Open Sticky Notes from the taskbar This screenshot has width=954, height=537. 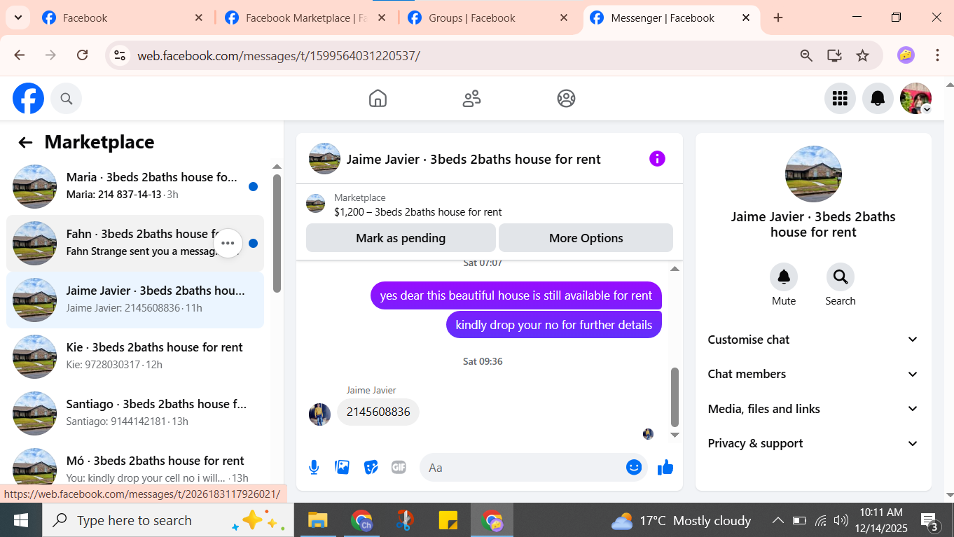click(448, 520)
